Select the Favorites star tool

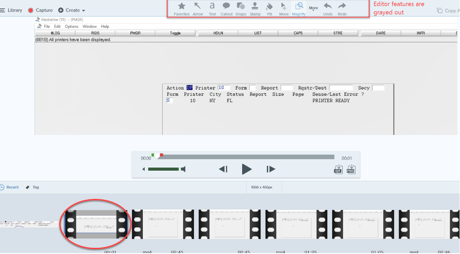click(x=181, y=6)
